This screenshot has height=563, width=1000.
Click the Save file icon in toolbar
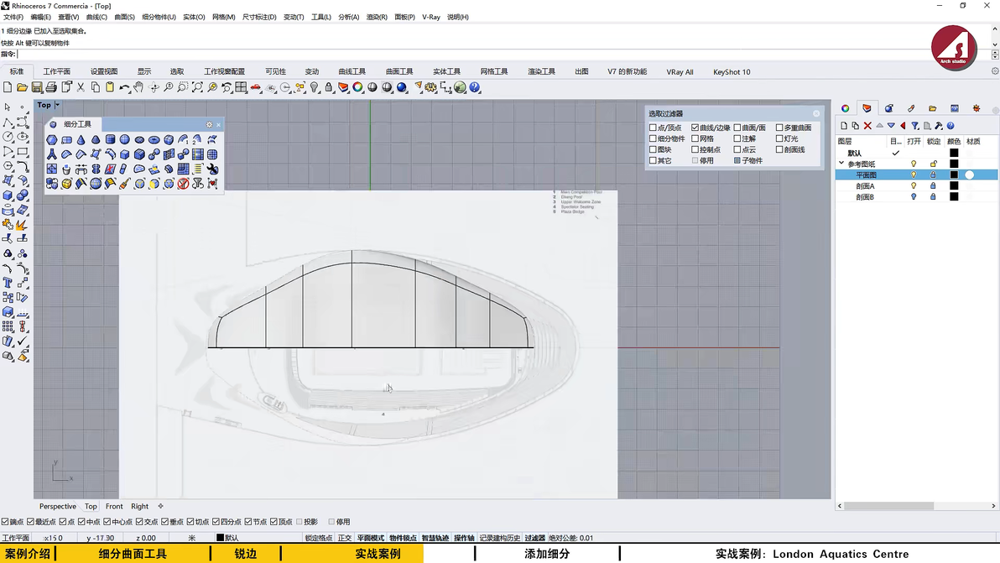[37, 87]
